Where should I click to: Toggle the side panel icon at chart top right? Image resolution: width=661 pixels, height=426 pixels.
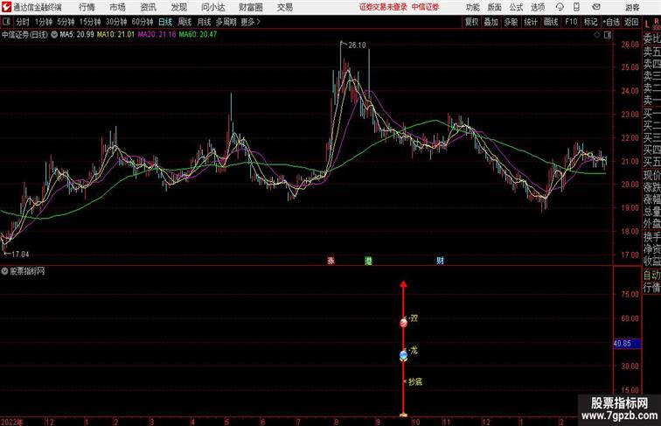click(608, 35)
